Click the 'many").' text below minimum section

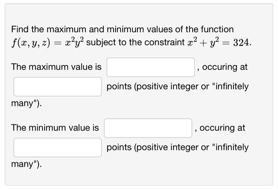coord(27,164)
